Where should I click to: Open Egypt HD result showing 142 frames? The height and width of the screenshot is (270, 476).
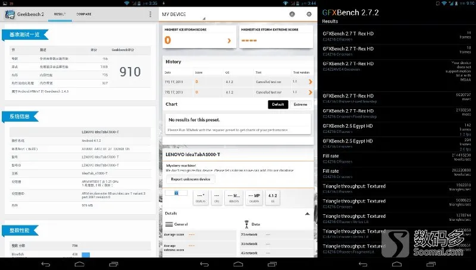[397, 129]
